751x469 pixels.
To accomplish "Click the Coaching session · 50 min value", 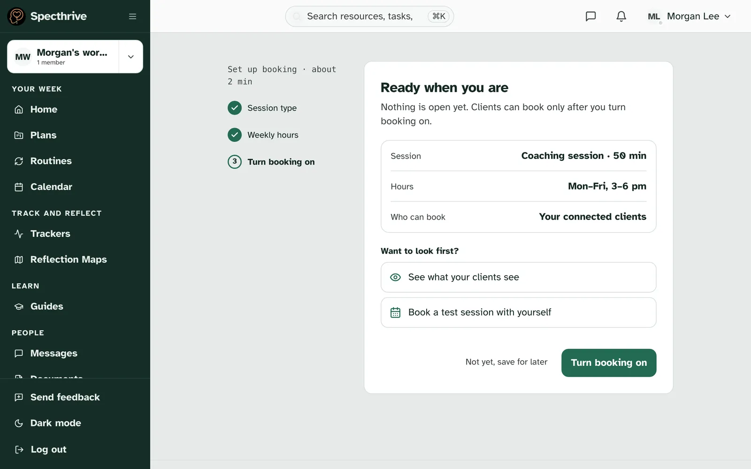I will click(584, 156).
